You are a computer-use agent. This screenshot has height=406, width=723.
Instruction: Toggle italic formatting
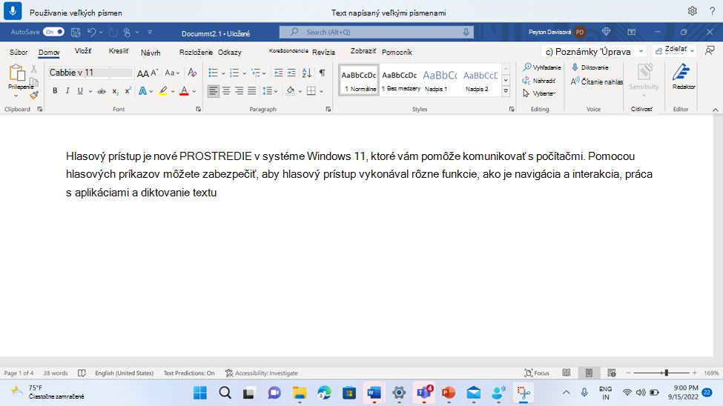click(x=67, y=91)
